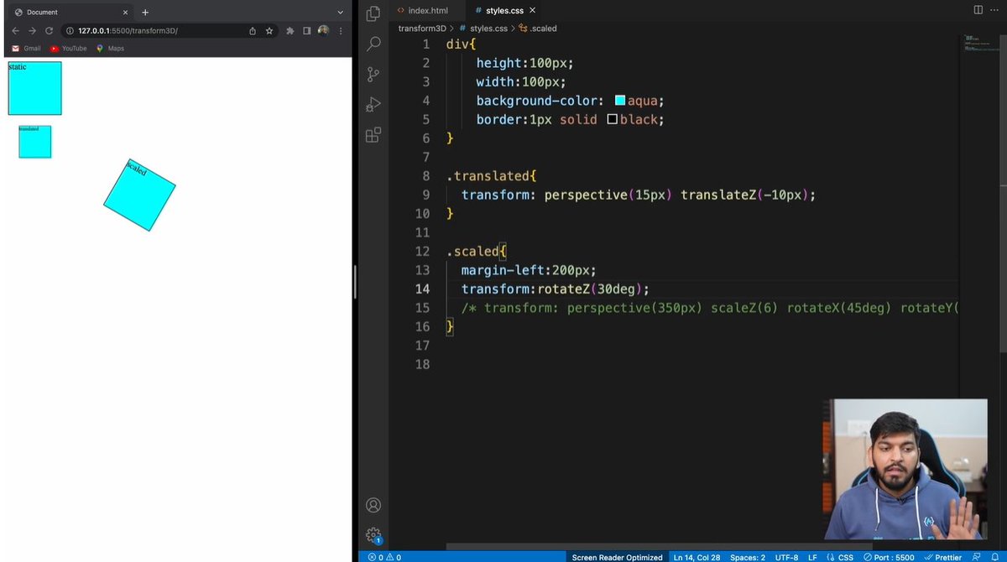
Task: Open the errors and warnings indicator
Action: [383, 556]
